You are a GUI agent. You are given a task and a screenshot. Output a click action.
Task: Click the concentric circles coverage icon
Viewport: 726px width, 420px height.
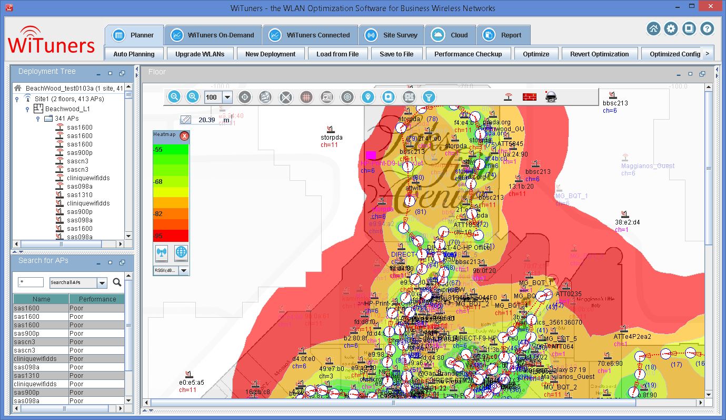347,97
